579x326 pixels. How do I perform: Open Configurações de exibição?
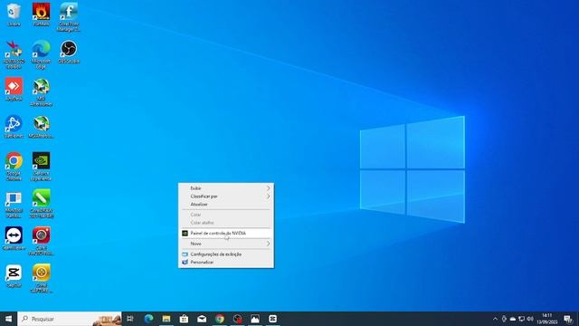(x=226, y=254)
